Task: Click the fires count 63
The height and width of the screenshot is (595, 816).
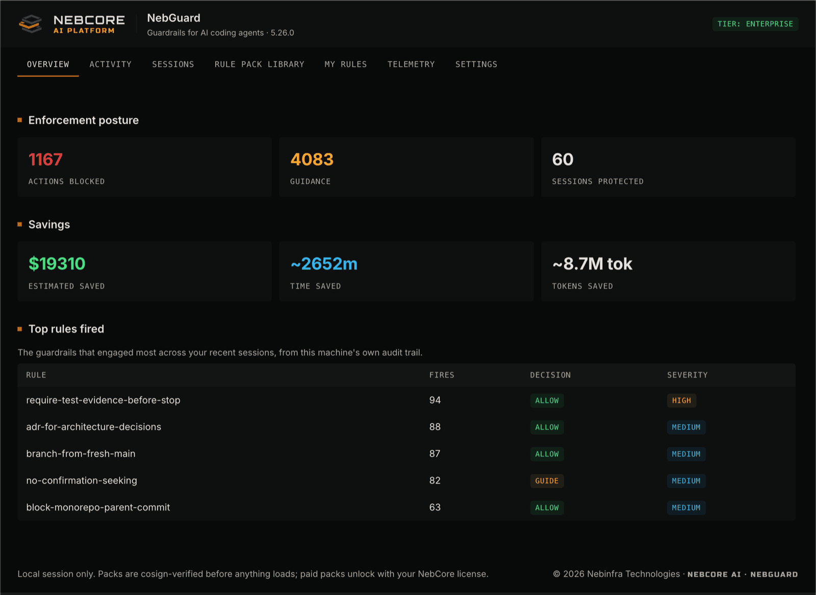Action: [x=435, y=507]
